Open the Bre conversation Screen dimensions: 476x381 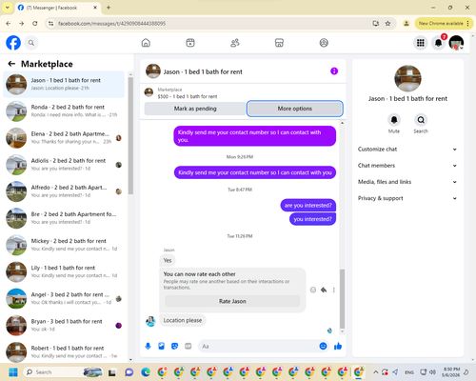(x=64, y=218)
